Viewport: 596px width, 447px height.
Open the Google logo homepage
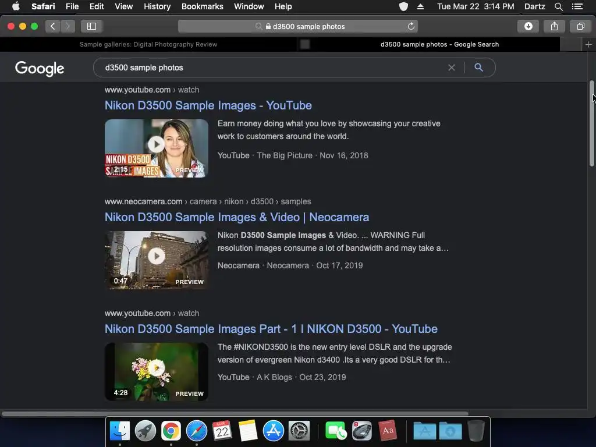pos(40,69)
